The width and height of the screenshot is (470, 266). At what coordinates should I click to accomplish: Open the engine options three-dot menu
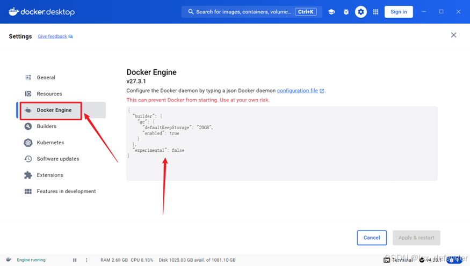pyautogui.click(x=86, y=260)
